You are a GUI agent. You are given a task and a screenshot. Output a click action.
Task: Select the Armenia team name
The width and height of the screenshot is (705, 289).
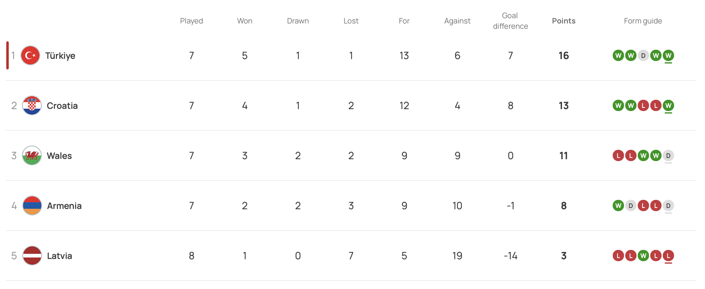pyautogui.click(x=64, y=206)
